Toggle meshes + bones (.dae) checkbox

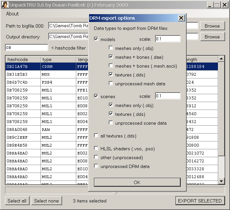pos(111,57)
